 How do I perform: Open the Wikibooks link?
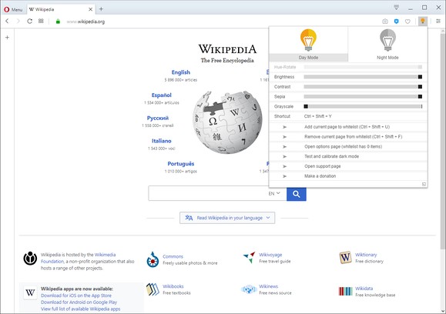point(173,286)
